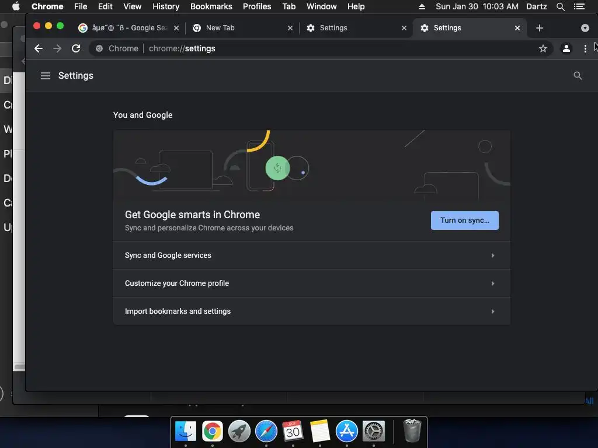Open Safari from the Dock
Screen dimensions: 598x448
tap(266, 431)
